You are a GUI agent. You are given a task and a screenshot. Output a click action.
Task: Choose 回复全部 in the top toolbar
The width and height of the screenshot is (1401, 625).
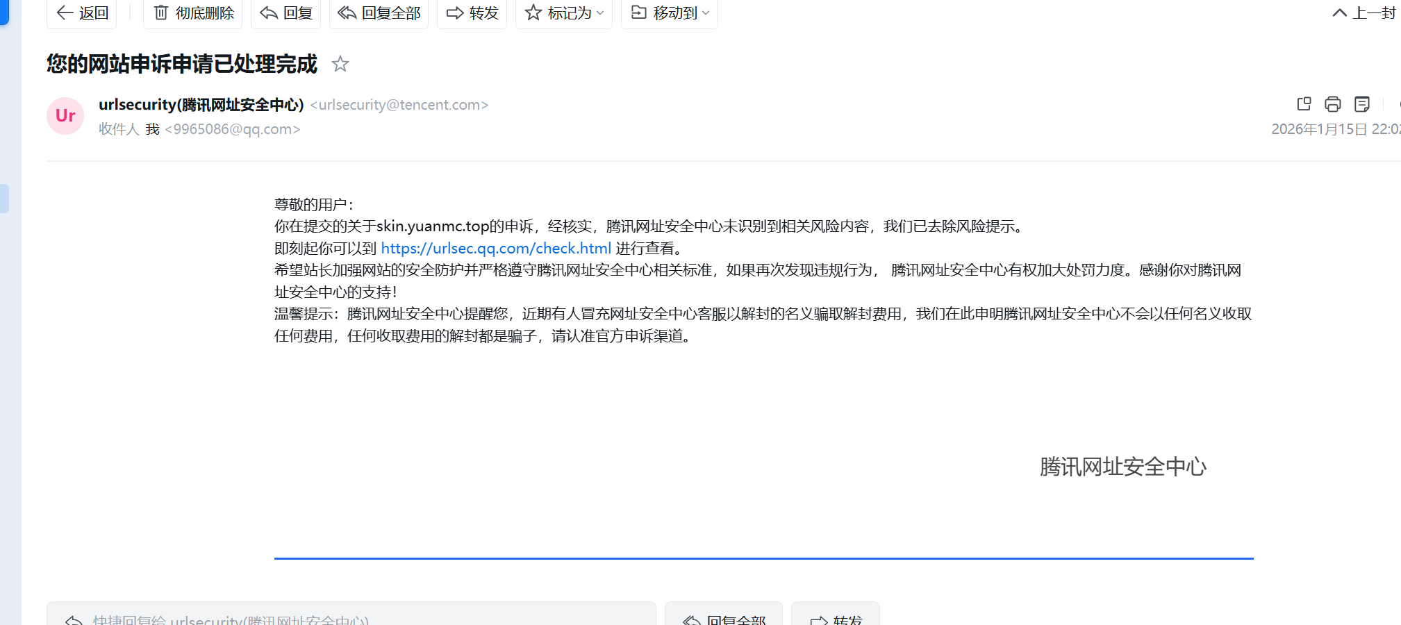379,13
